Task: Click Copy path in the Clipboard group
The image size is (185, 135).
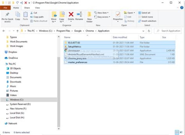Action: click(x=37, y=17)
